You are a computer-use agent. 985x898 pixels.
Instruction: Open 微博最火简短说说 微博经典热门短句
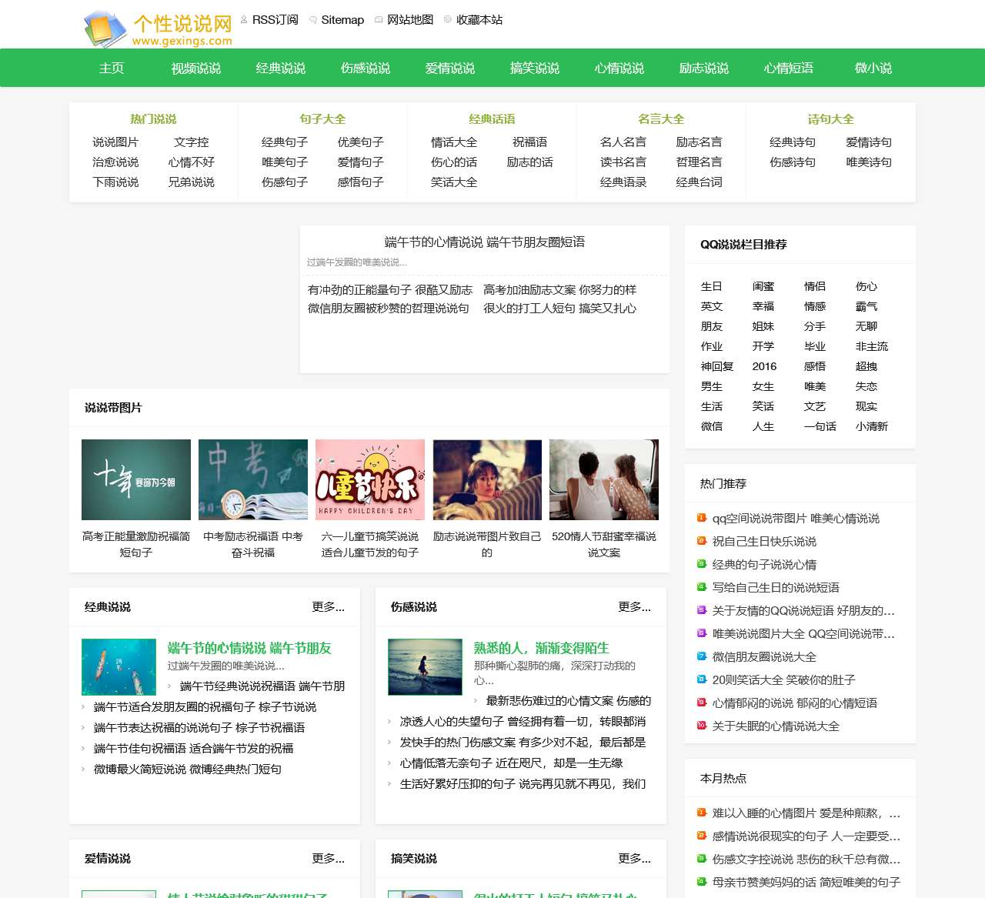coord(188,769)
